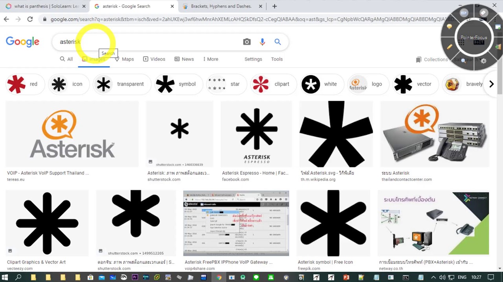Filter images by the symbol chip
The height and width of the screenshot is (282, 503).
pos(177,84)
